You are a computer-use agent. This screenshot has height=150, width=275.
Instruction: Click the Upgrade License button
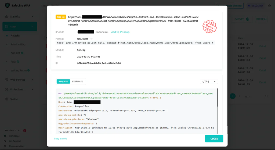click(x=229, y=6)
